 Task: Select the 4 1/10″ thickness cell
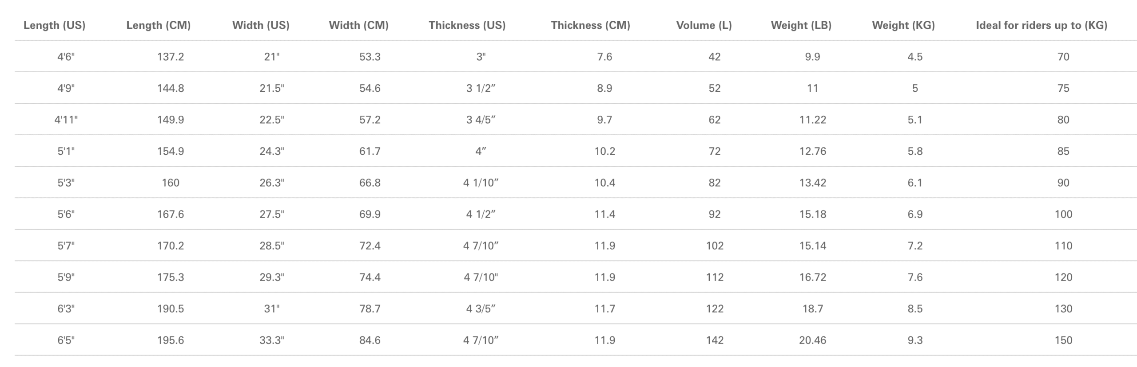[481, 183]
